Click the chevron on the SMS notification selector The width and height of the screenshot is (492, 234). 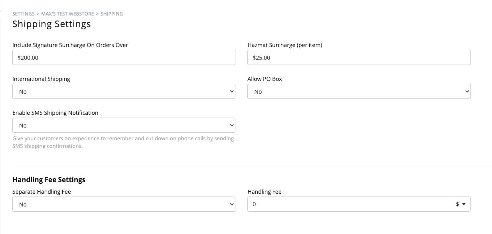232,125
